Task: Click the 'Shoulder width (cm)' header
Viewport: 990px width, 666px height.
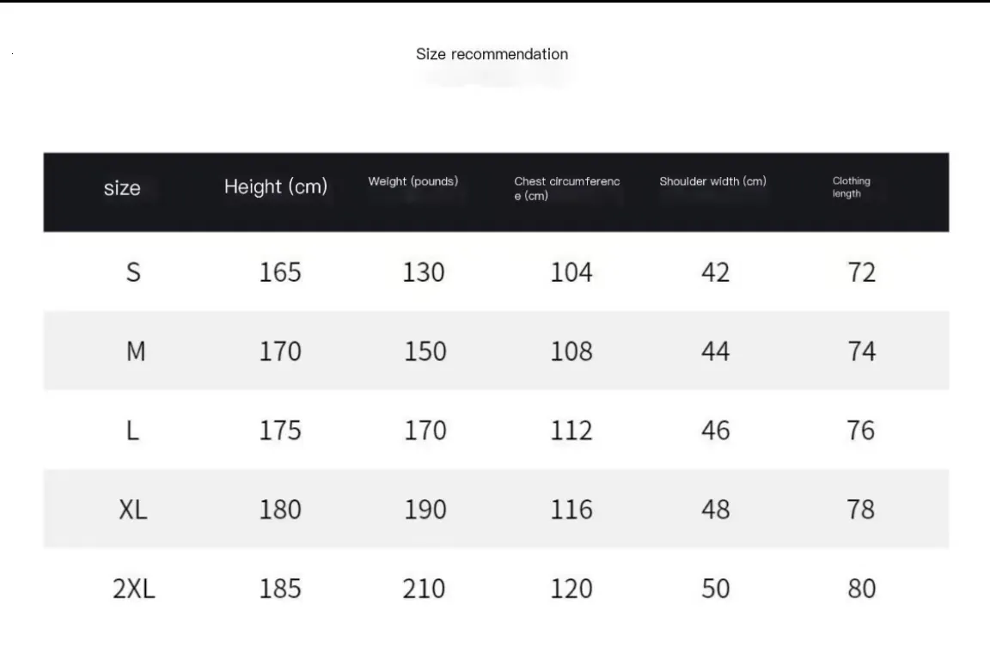Action: 712,181
